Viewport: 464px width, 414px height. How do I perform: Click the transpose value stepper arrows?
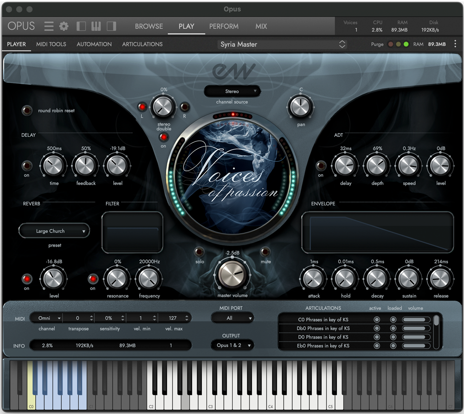coord(91,318)
